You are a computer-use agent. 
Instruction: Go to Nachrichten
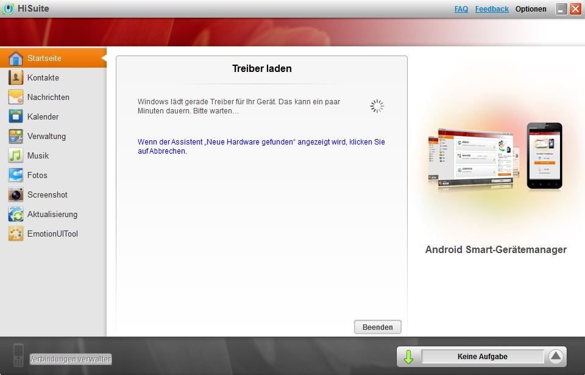click(x=53, y=97)
